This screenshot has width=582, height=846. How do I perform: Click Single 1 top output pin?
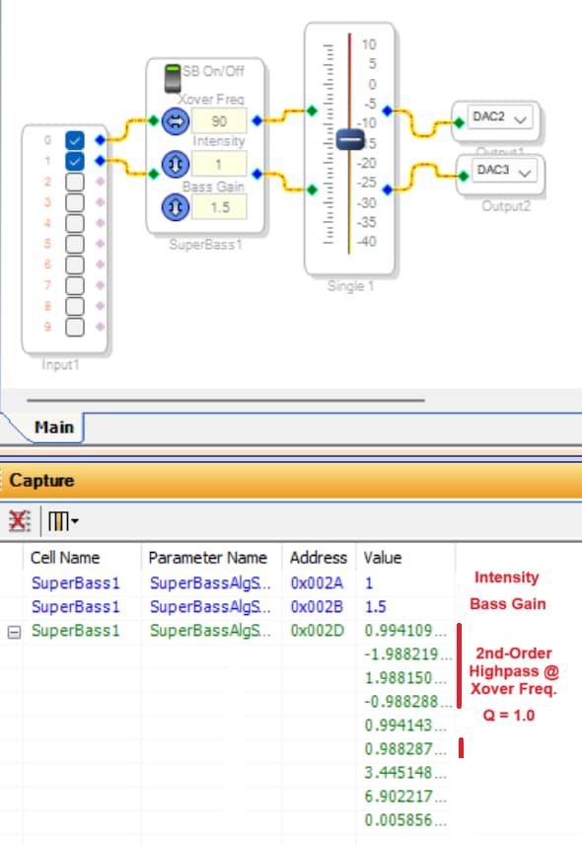point(388,111)
